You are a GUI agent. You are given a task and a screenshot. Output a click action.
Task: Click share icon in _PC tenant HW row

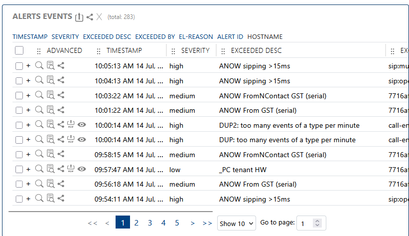[x=61, y=169]
